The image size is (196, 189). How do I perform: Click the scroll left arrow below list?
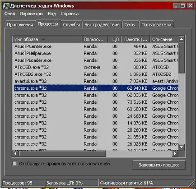pyautogui.click(x=15, y=154)
